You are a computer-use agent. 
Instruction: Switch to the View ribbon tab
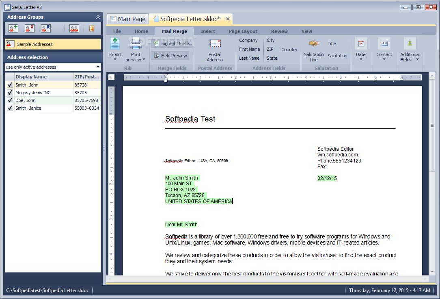click(x=306, y=31)
